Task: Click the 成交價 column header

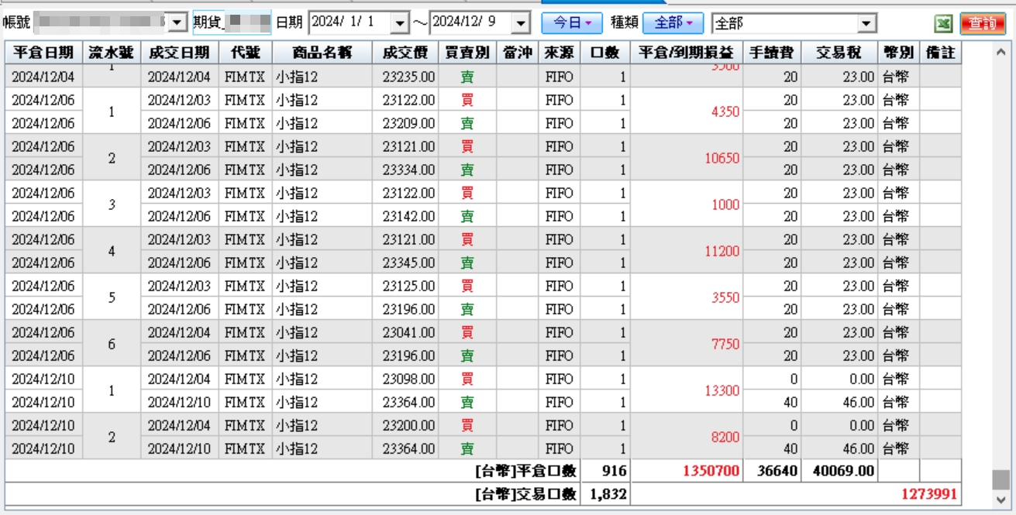Action: point(405,53)
